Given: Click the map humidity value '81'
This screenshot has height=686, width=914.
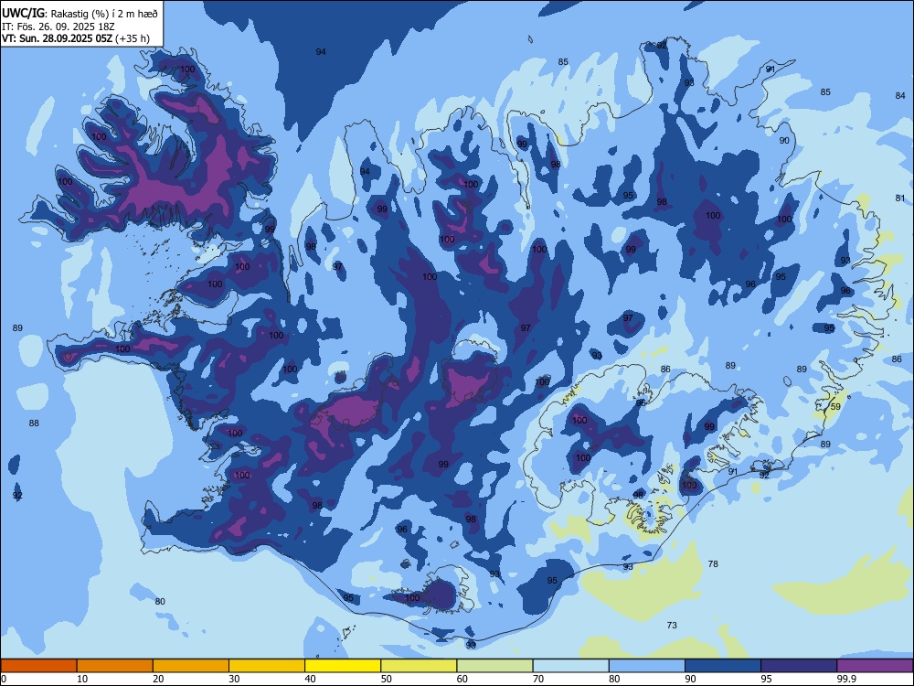Looking at the screenshot, I should 900,198.
